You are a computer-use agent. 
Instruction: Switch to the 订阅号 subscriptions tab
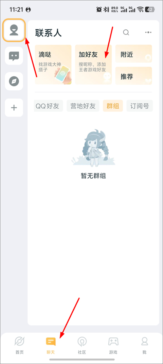pos(140,106)
